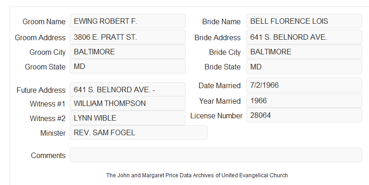This screenshot has height=185, width=369.
Task: Focus the Witness #2 field with Lynn Wible
Action: coord(127,118)
